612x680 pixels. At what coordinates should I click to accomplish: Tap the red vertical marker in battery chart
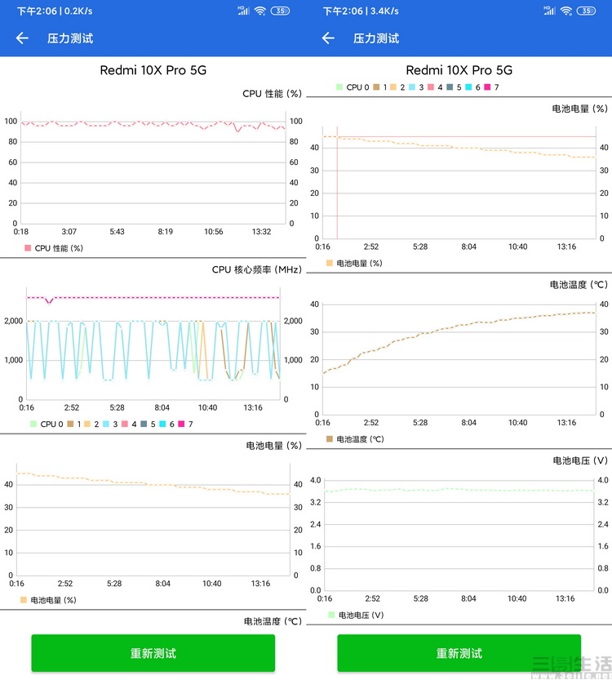point(337,183)
